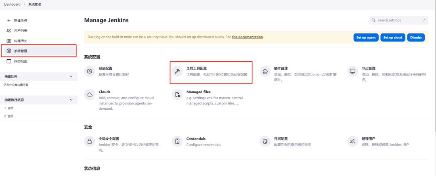
Task: Click the padlock icon for 全局安全配置
Action: click(x=90, y=141)
